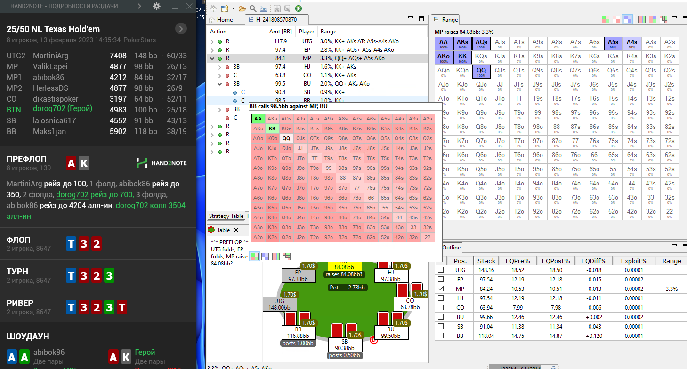
Task: Select the A5s cell in Range grid
Action: tap(613, 44)
